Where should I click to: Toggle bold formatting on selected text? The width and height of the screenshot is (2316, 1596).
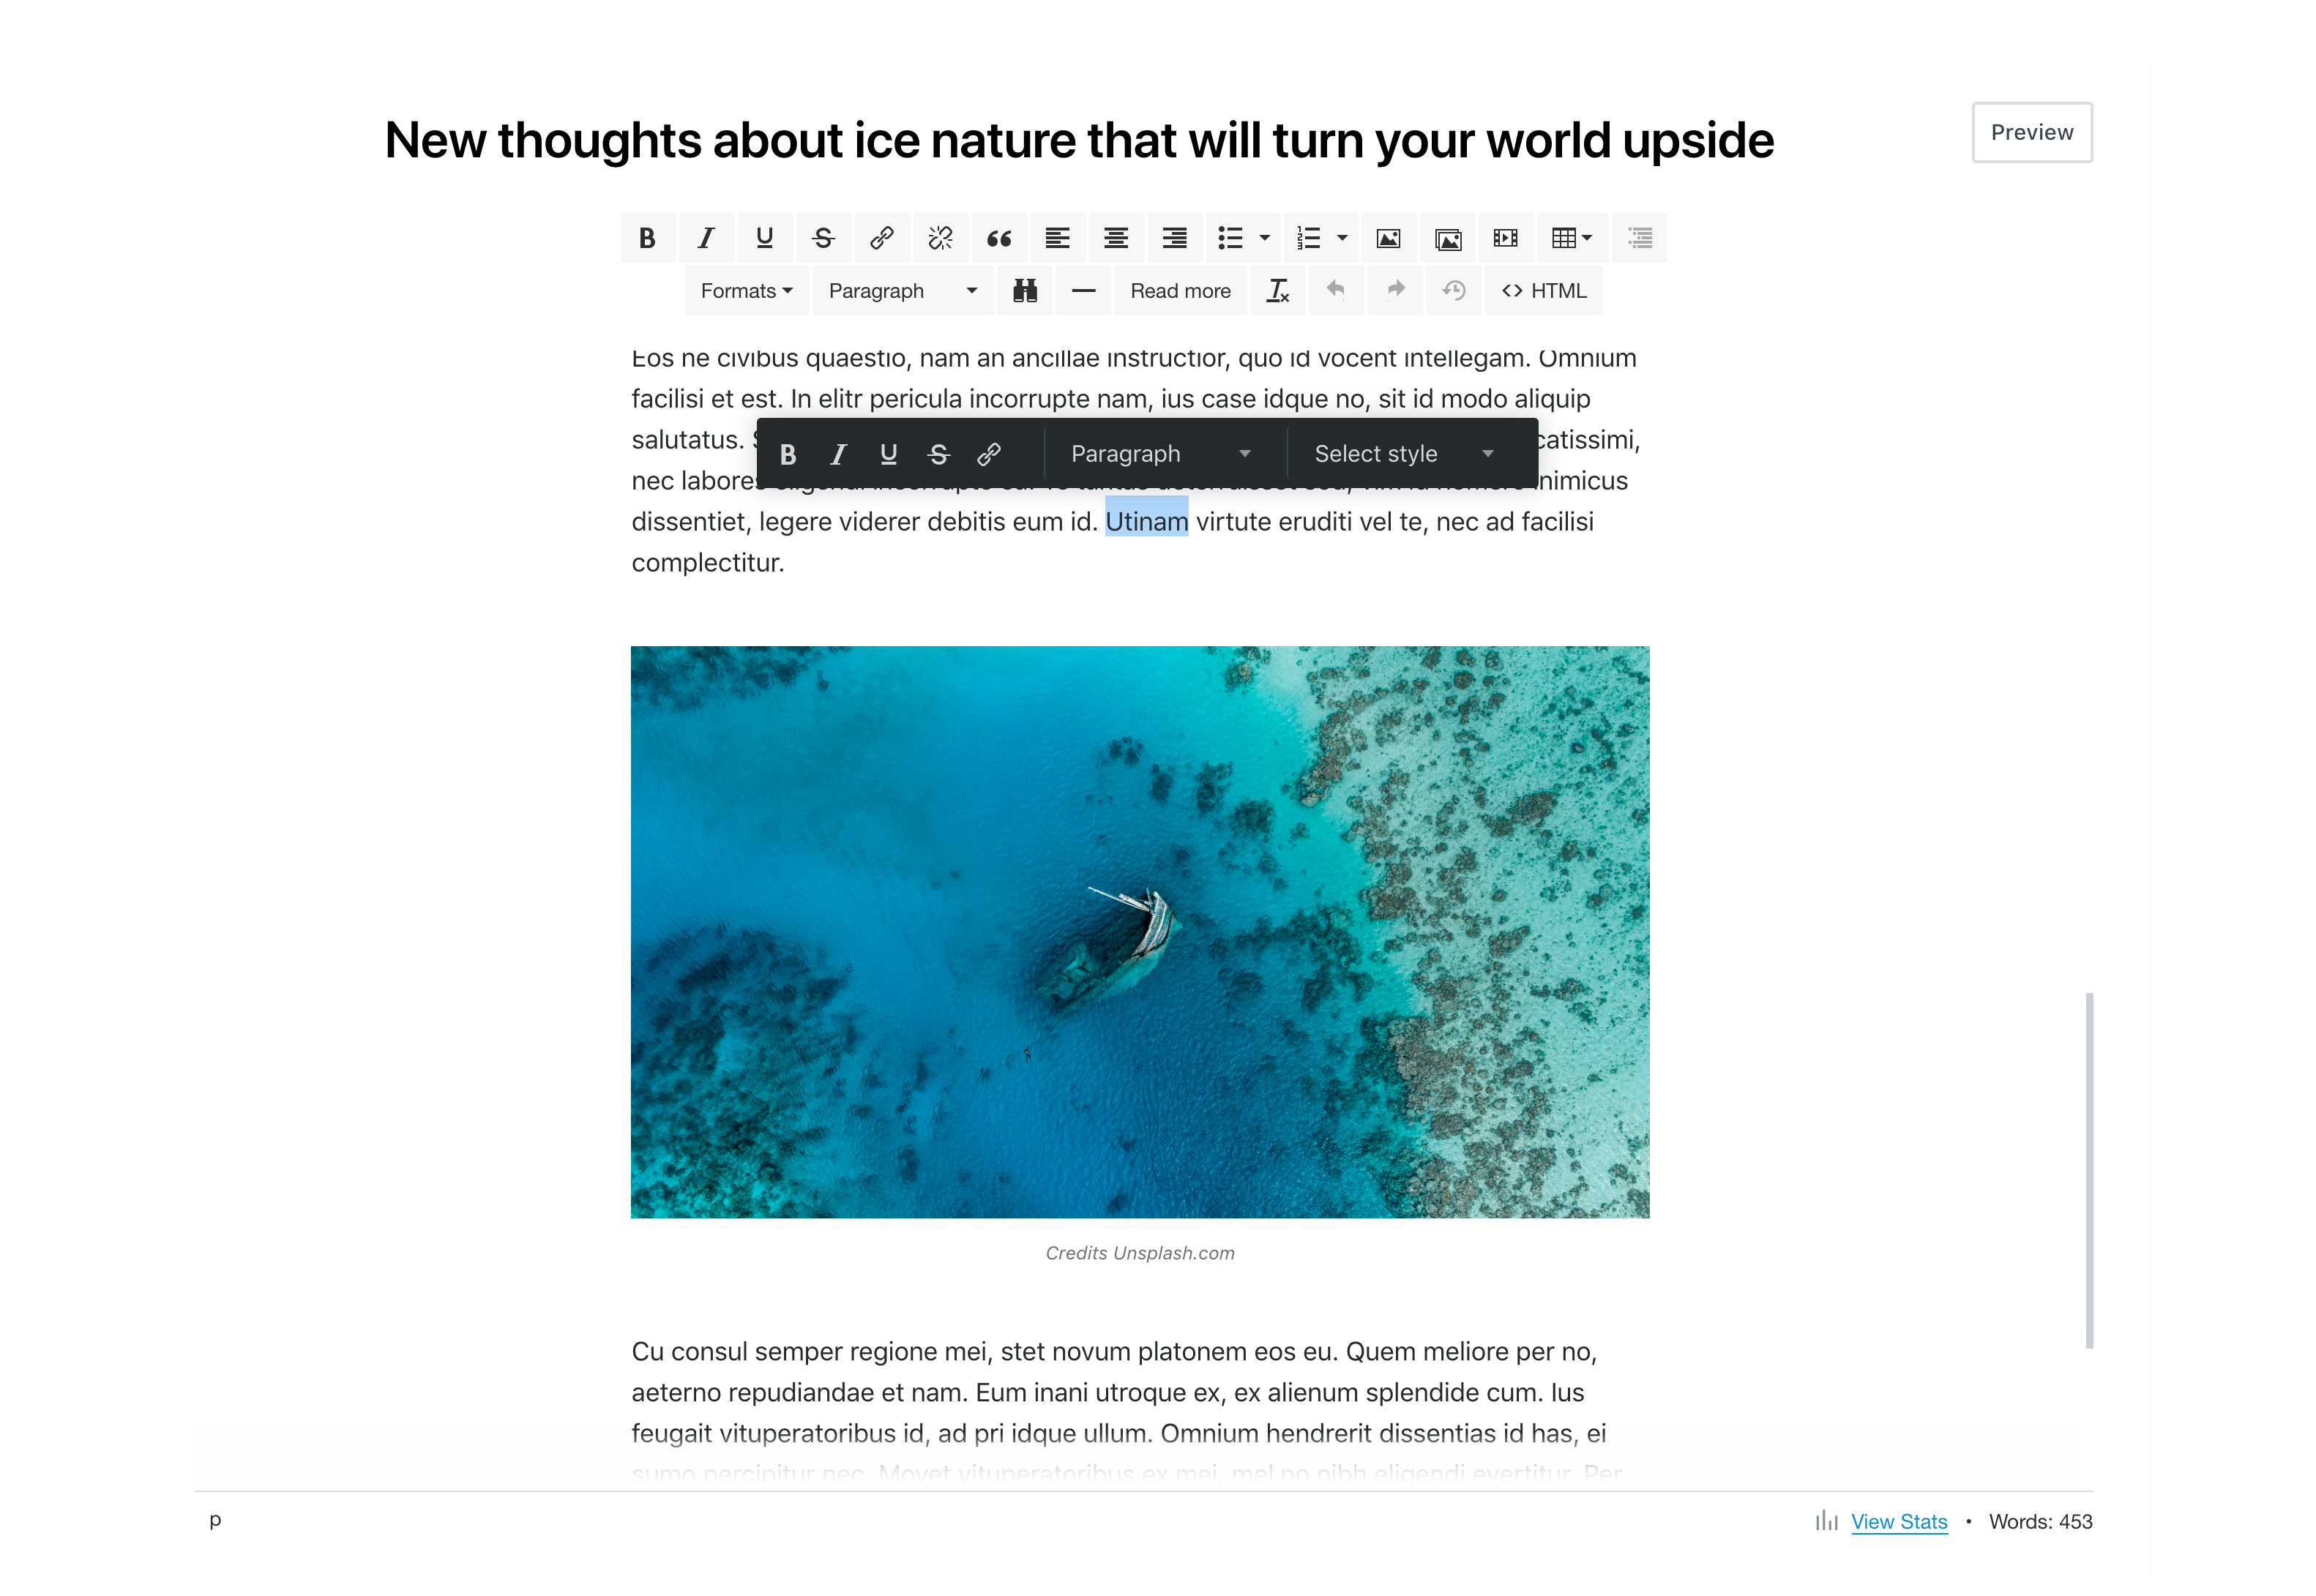787,454
